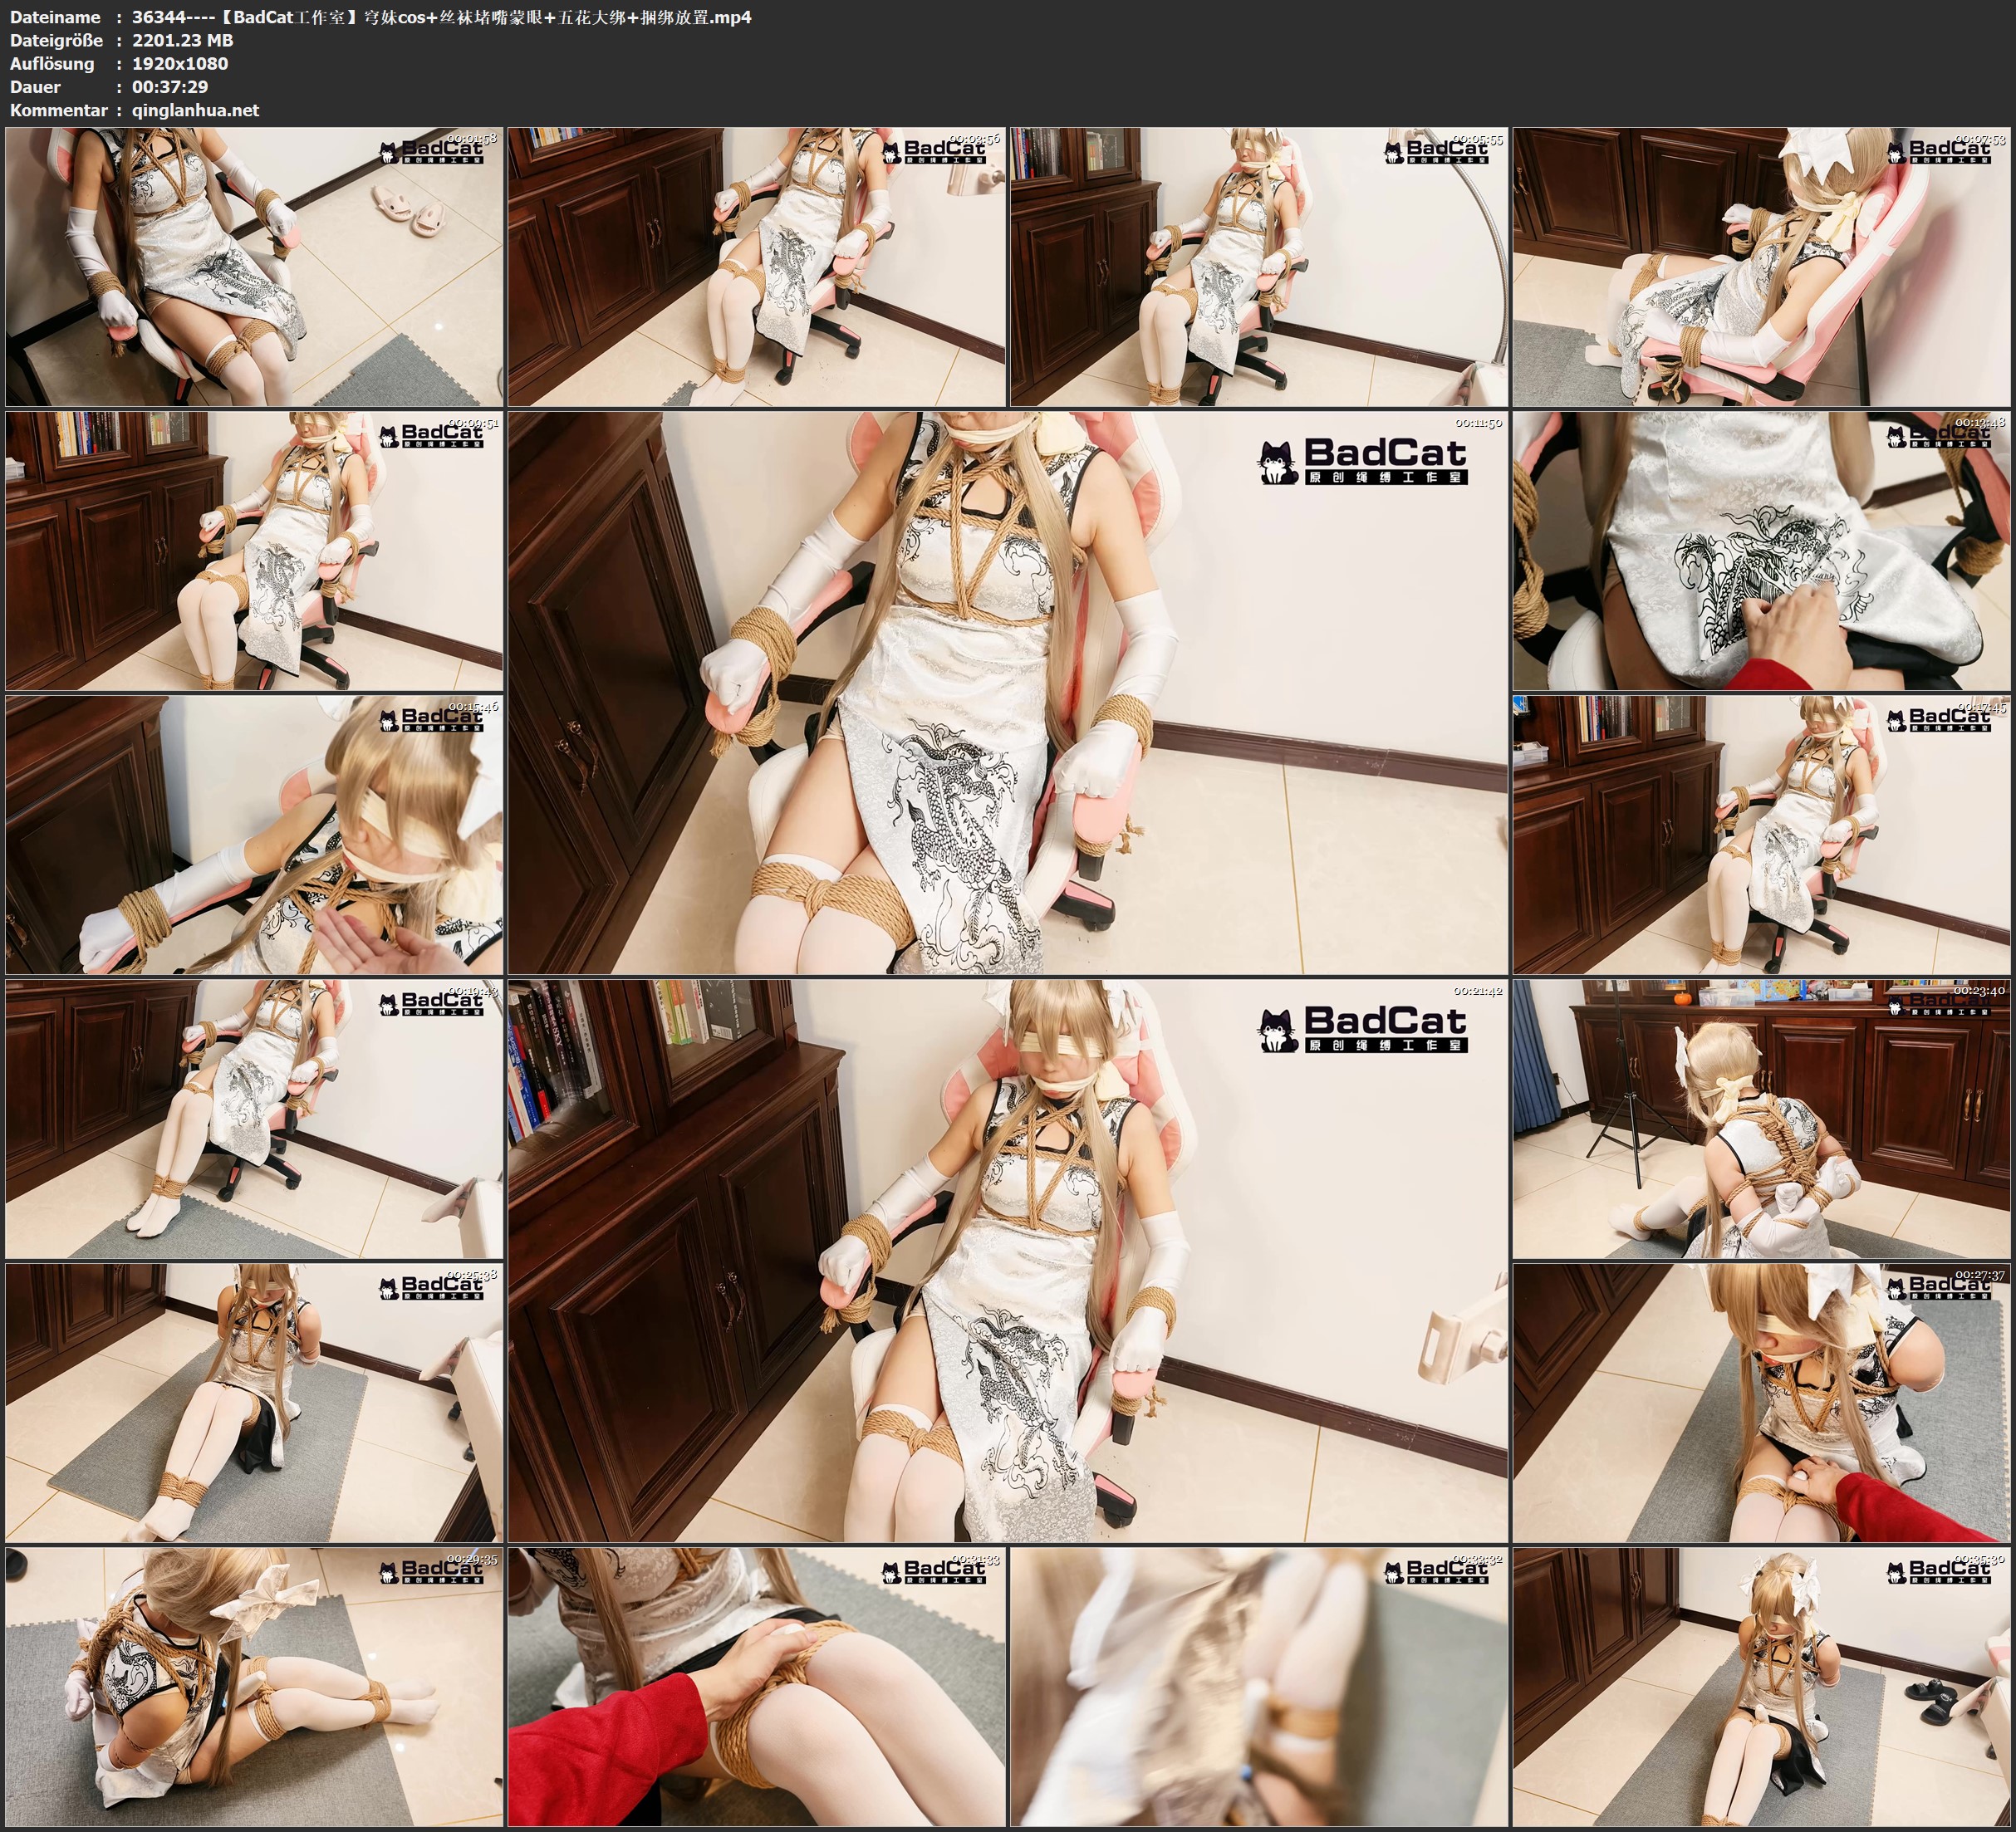Select the thumbnail timestamped 00:07:53

click(1762, 267)
